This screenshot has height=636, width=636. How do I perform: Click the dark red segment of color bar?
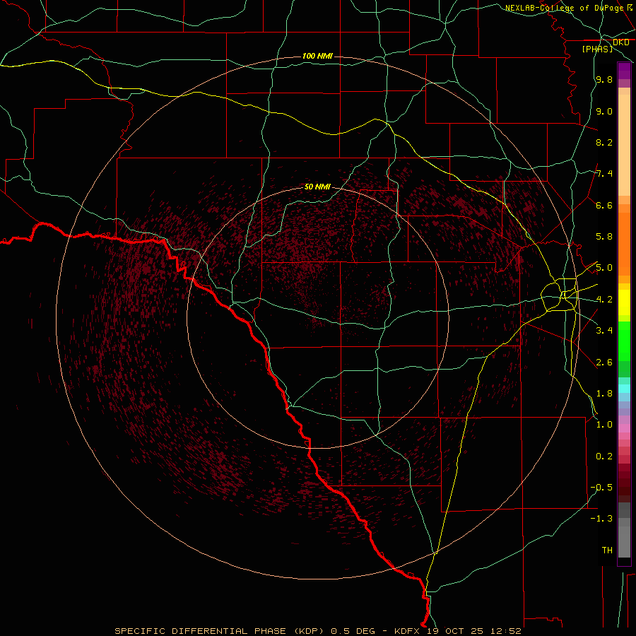624,483
